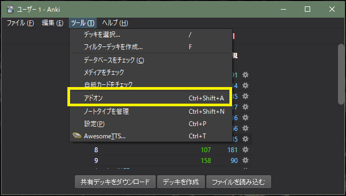Viewport: 346px width, 196px height.
Task: Open the 編集 menu
Action: (x=52, y=23)
